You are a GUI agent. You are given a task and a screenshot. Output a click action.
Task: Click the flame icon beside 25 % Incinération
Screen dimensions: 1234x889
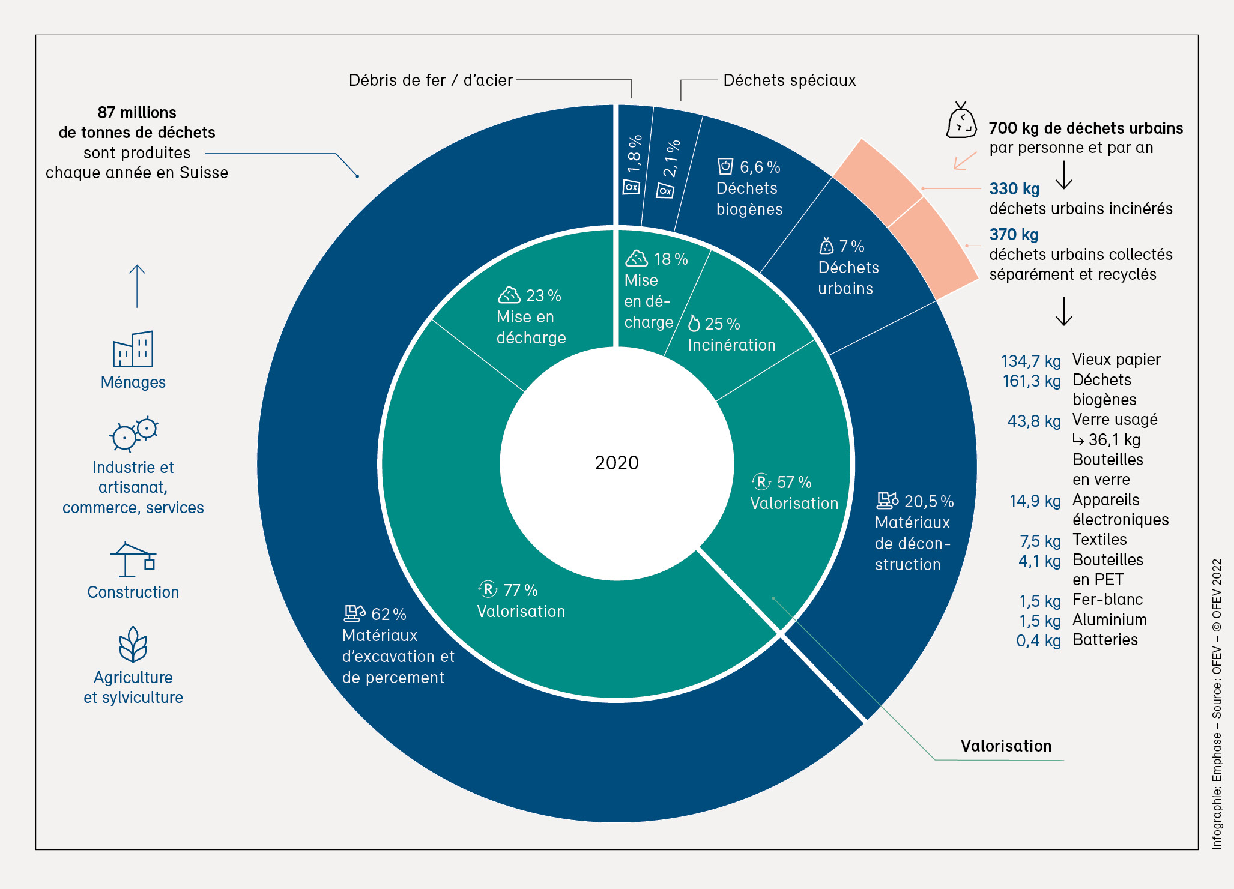pyautogui.click(x=694, y=323)
